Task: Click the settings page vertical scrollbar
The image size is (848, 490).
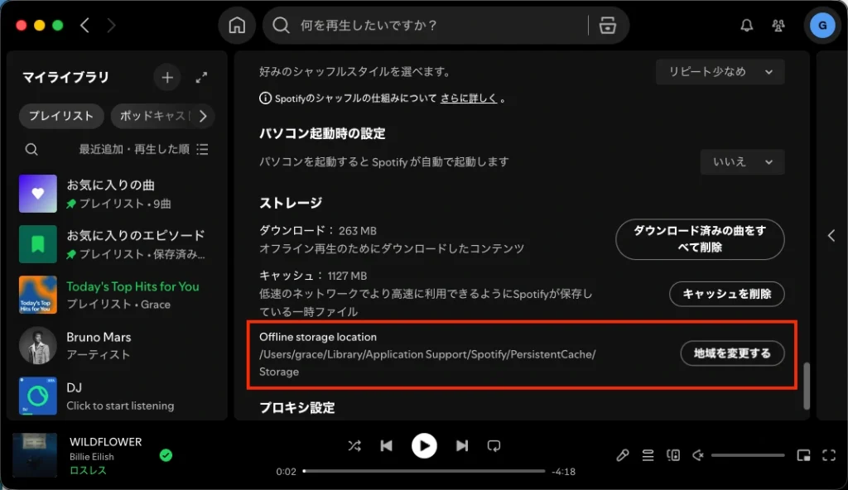Action: tap(807, 386)
